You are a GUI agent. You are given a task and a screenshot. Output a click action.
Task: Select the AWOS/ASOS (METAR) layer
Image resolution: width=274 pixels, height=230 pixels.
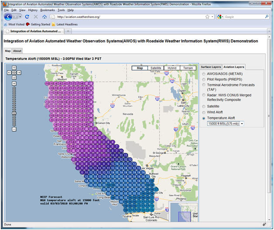pos(204,74)
